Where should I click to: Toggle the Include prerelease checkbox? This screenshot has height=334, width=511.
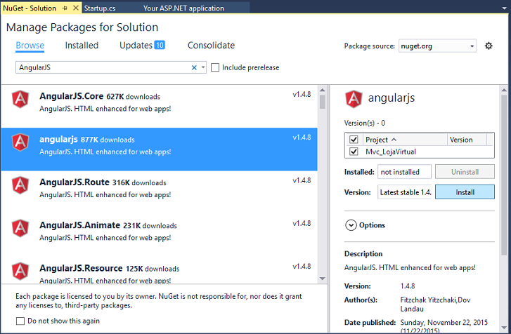(215, 67)
